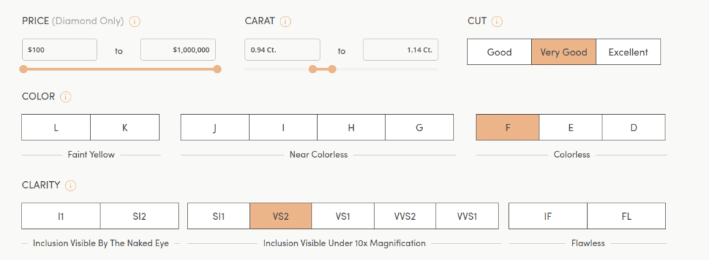709x260 pixels.
Task: Pick the G near-colorless color
Action: (x=419, y=127)
